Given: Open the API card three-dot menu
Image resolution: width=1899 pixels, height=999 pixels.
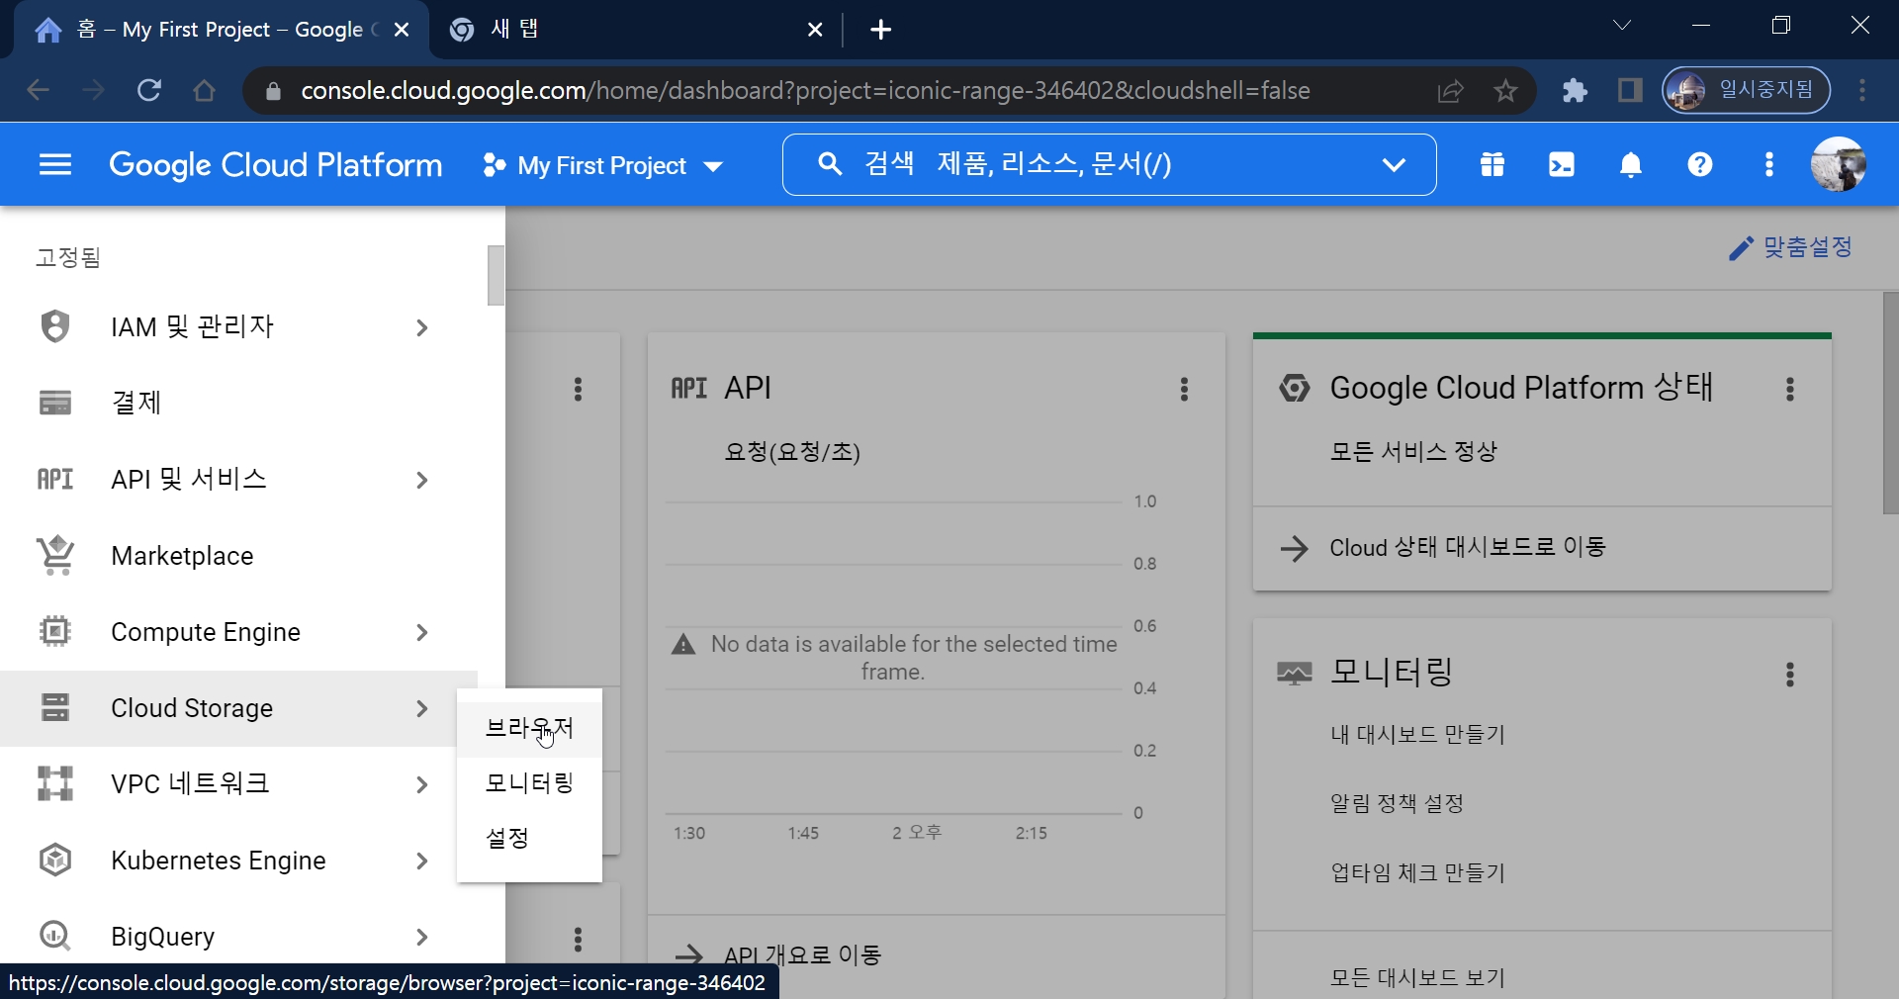Looking at the screenshot, I should (x=1184, y=389).
